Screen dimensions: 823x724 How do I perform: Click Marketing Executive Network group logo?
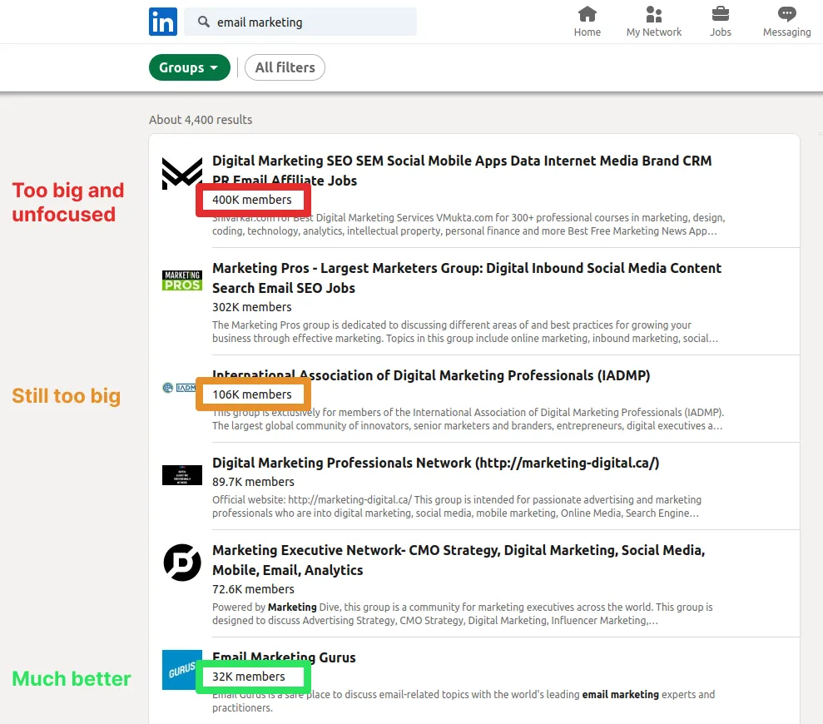click(182, 563)
